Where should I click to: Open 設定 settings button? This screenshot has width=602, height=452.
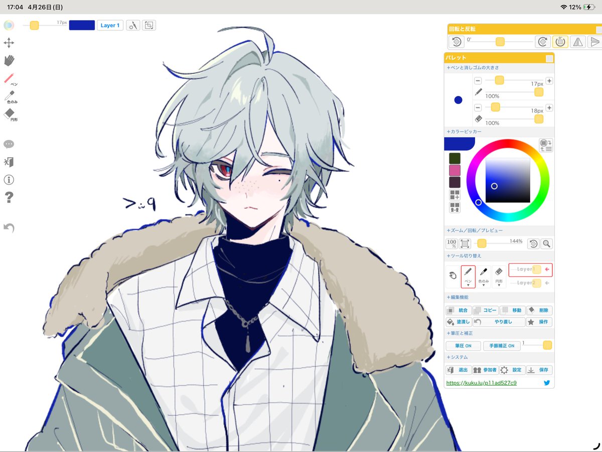click(513, 370)
